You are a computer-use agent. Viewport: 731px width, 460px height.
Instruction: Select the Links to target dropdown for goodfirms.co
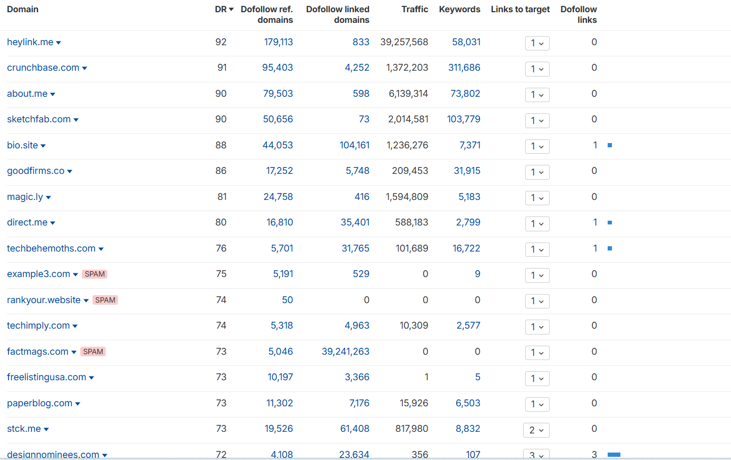[537, 172]
